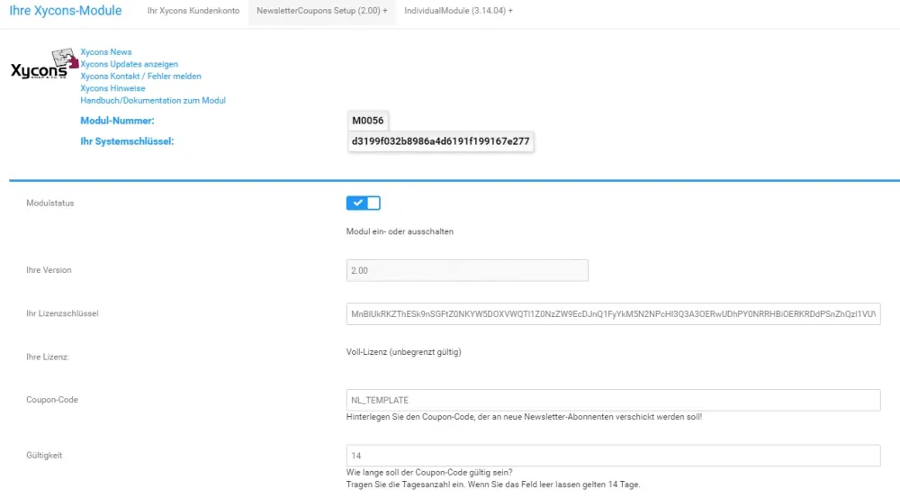Click the Ihre Version label
The image size is (900, 498).
(49, 270)
